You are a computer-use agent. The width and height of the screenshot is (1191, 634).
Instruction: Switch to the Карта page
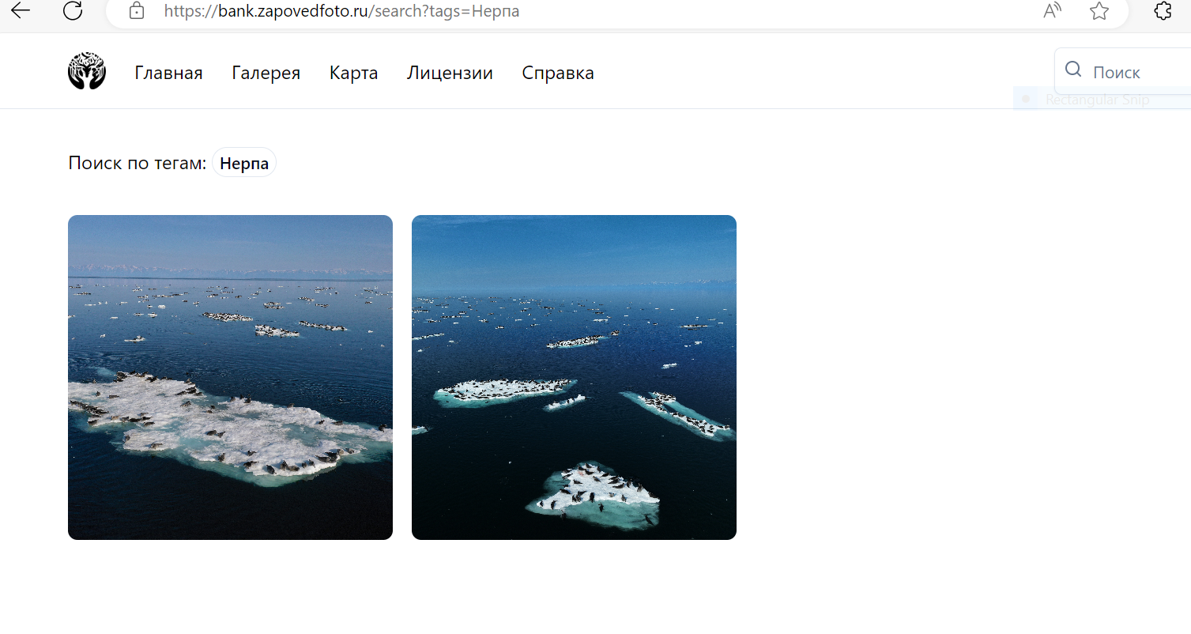pyautogui.click(x=353, y=74)
